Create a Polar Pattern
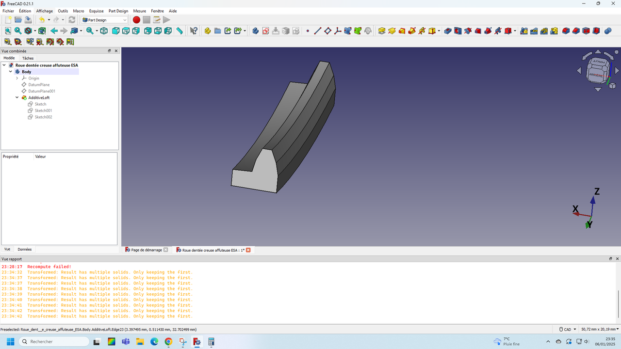The width and height of the screenshot is (621, 349). tap(544, 31)
